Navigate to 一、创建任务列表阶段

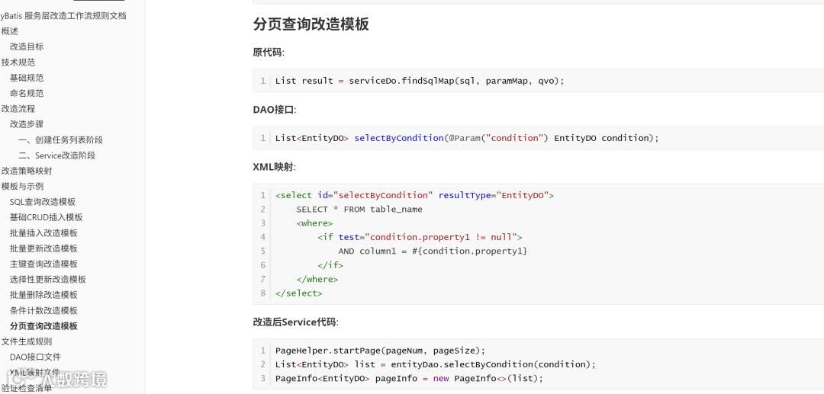pyautogui.click(x=60, y=140)
